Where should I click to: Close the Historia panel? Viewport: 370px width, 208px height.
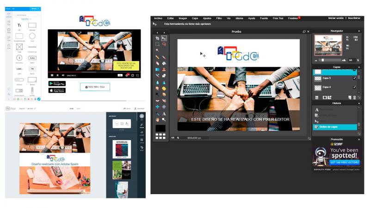pos(359,103)
